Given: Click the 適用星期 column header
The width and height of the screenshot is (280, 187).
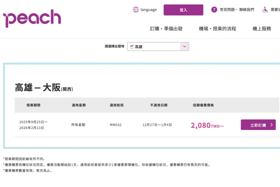Looking at the screenshot, I should point(79,105).
